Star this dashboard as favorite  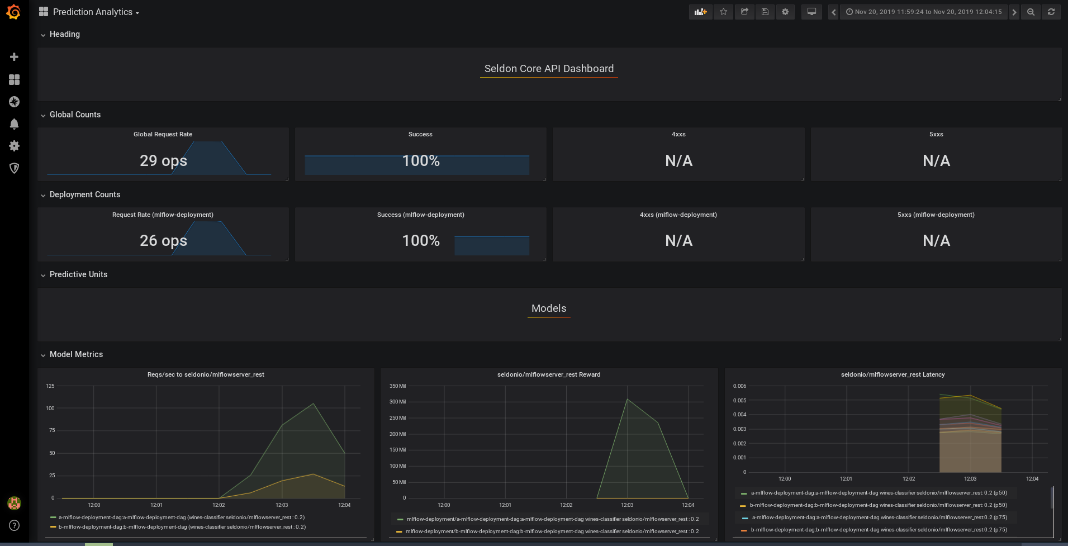pyautogui.click(x=723, y=12)
